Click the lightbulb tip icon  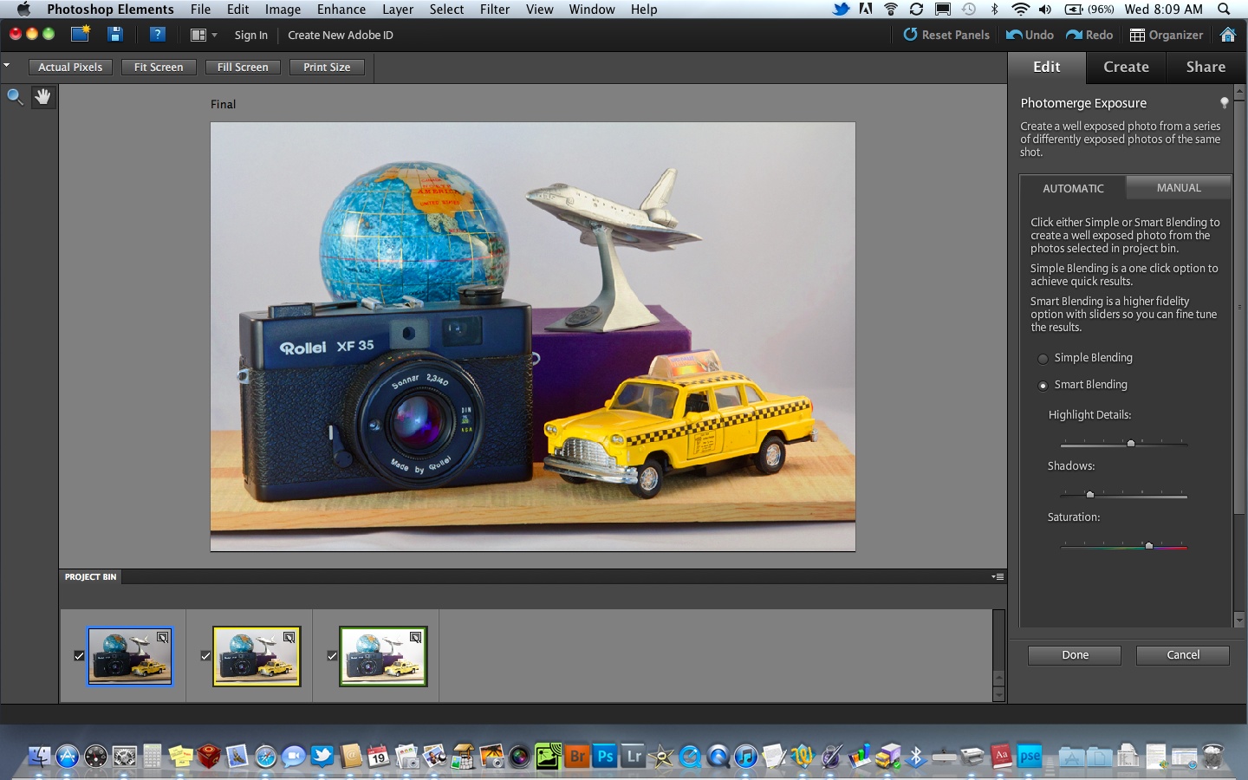[1224, 103]
